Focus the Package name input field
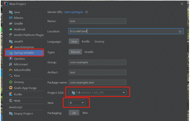Image resolution: width=190 pixels, height=121 pixels. coord(97,82)
